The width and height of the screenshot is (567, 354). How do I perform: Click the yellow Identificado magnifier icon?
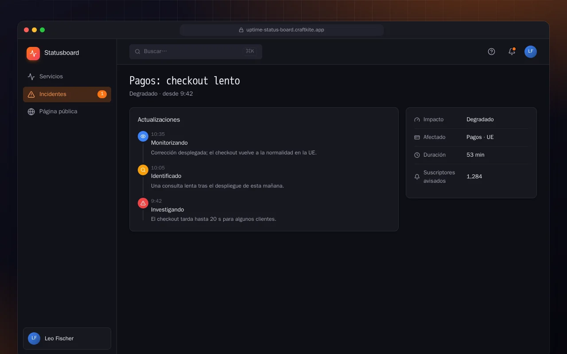coord(143,169)
